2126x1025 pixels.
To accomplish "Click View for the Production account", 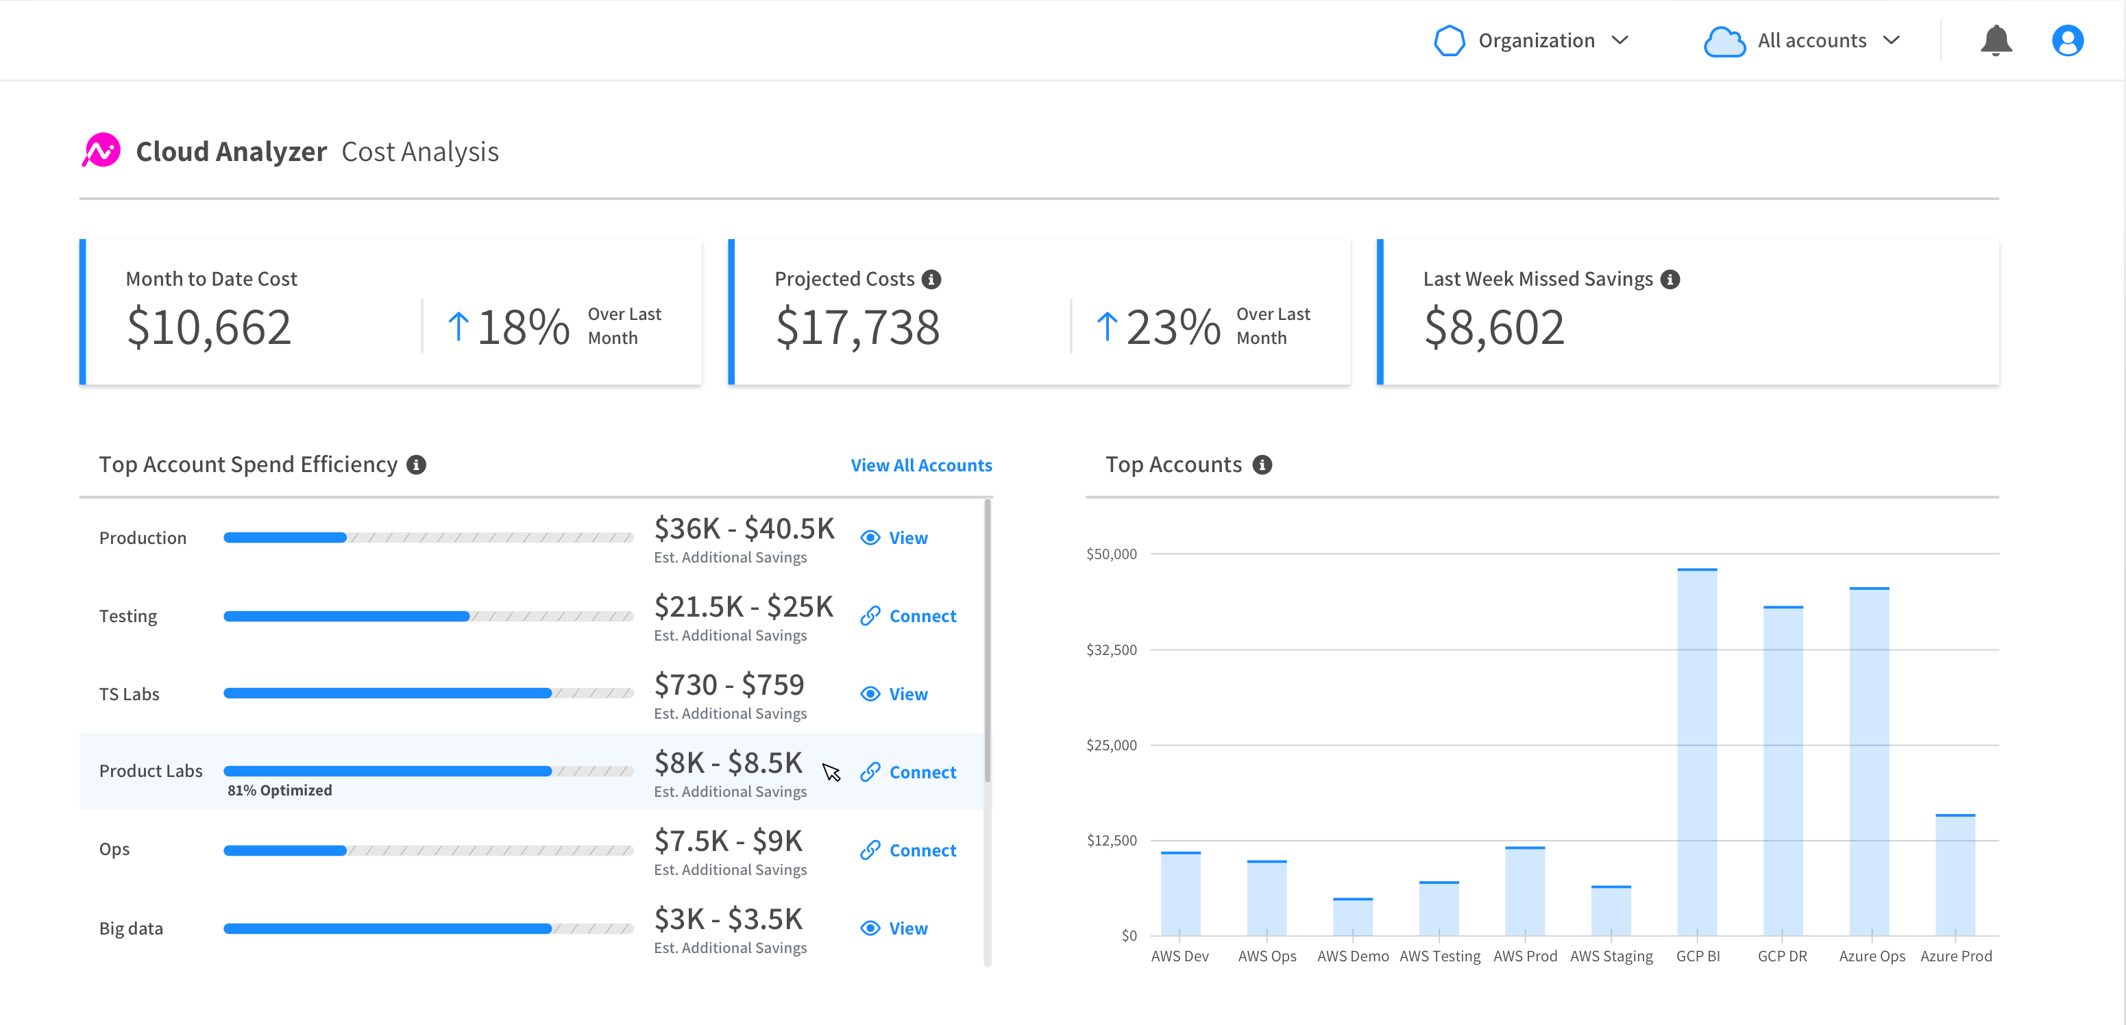I will click(908, 537).
